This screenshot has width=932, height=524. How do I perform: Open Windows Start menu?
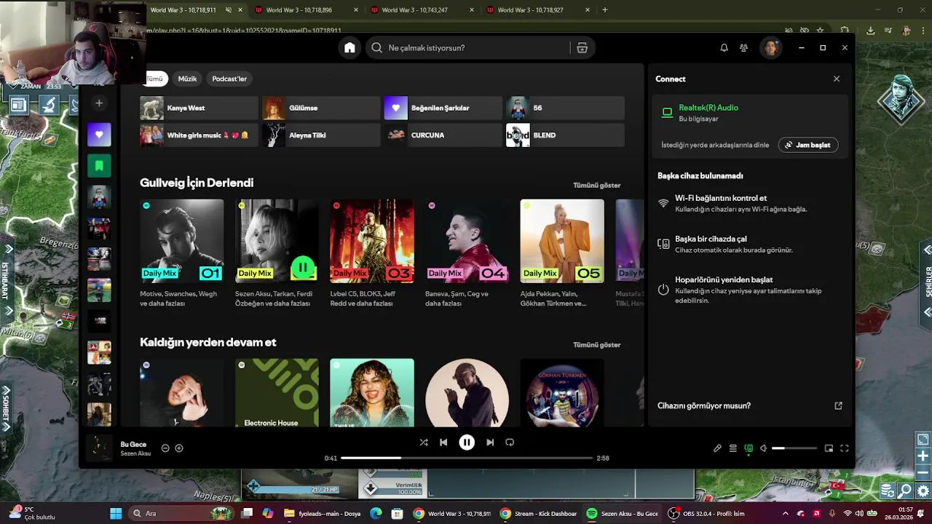pos(116,514)
